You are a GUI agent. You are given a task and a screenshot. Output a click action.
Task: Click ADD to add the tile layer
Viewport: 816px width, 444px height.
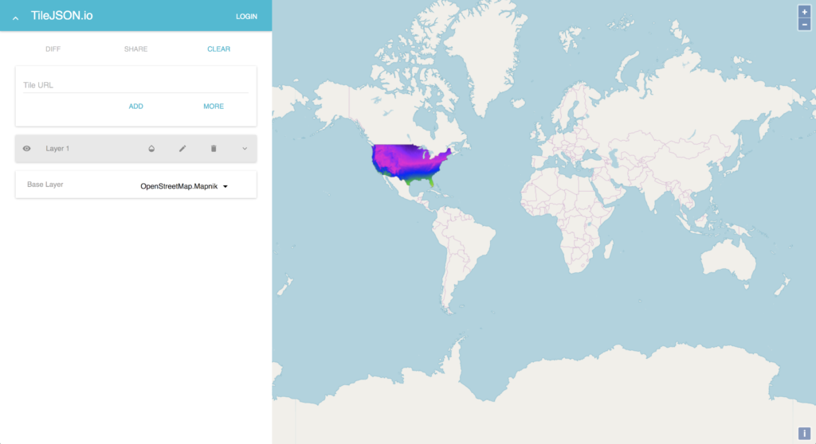click(x=136, y=107)
